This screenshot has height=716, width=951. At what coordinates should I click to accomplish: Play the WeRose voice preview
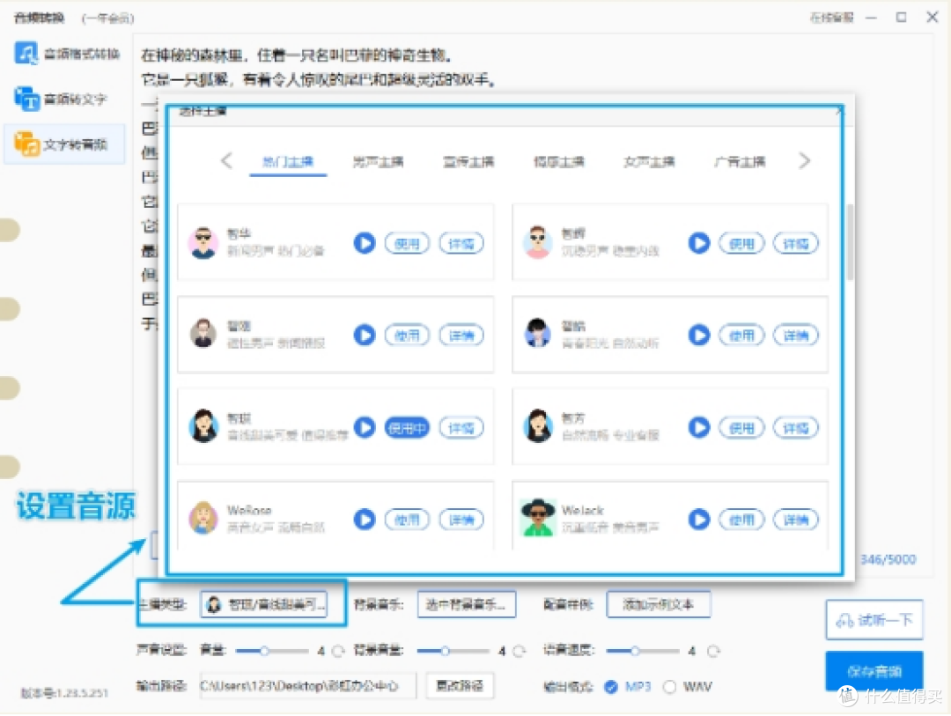364,520
